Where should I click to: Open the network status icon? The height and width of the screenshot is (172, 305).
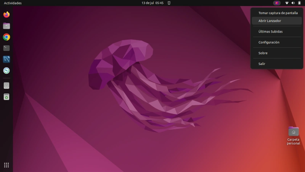click(x=287, y=3)
